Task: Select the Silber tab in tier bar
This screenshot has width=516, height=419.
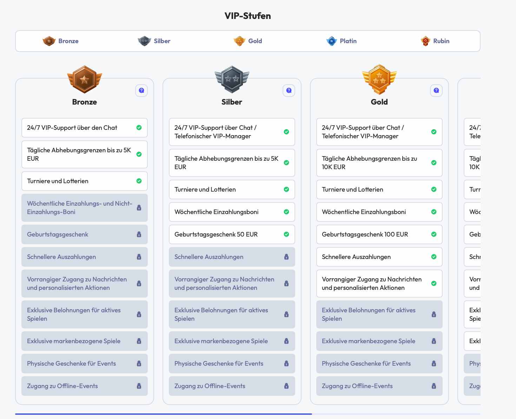Action: [154, 41]
